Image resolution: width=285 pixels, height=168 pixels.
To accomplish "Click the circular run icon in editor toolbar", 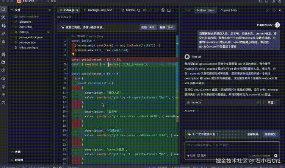I will [x=163, y=10].
